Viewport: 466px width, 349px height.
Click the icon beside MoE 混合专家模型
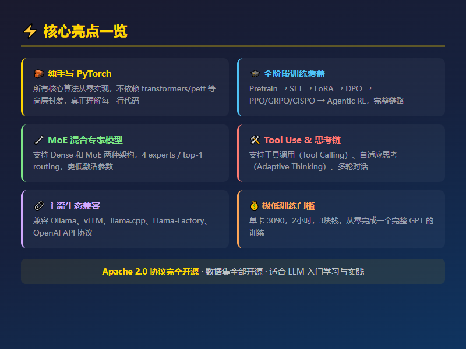(x=38, y=140)
